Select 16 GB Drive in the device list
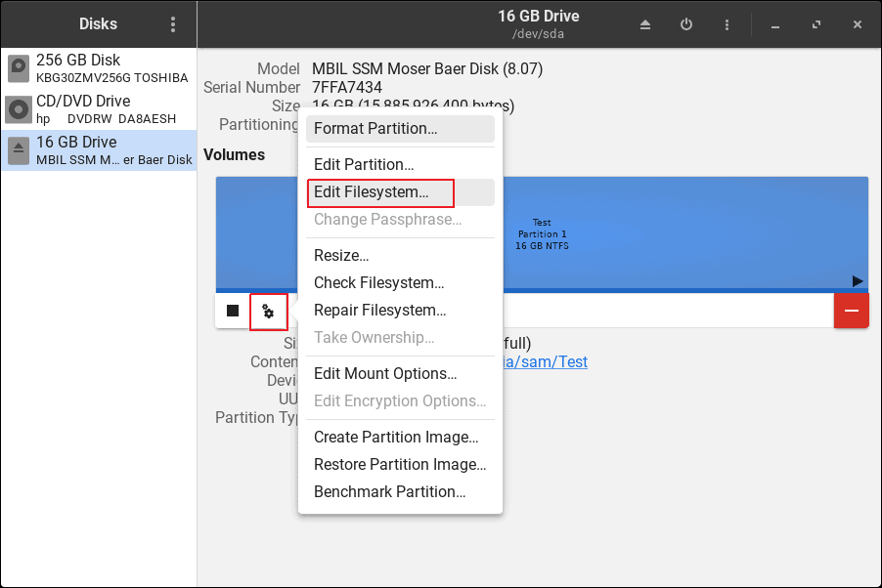Viewport: 882px width, 588px height. (x=99, y=150)
